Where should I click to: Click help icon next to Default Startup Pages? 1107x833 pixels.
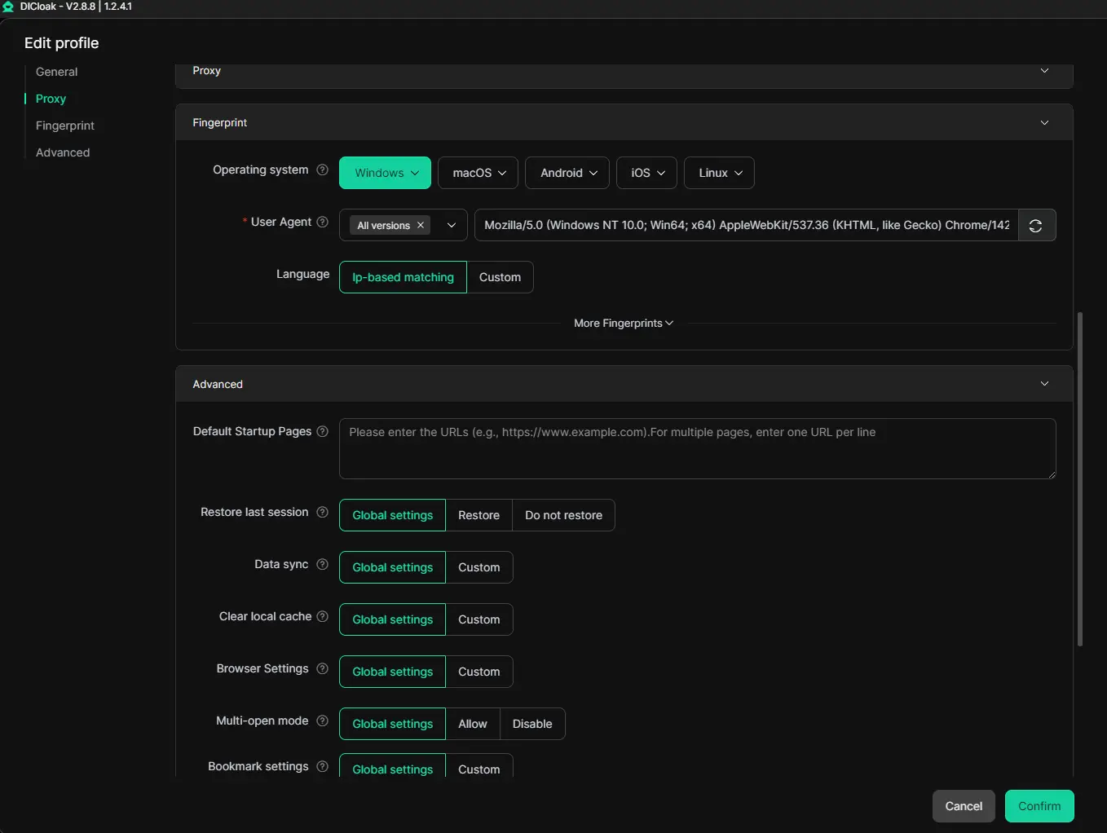point(322,432)
